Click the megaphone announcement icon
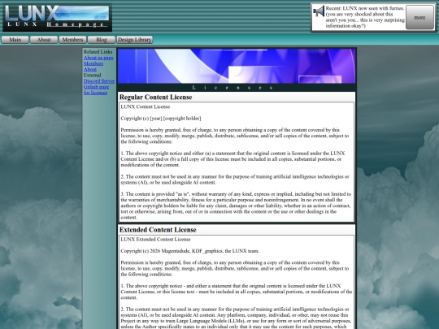This screenshot has height=329, width=439. coord(319,11)
